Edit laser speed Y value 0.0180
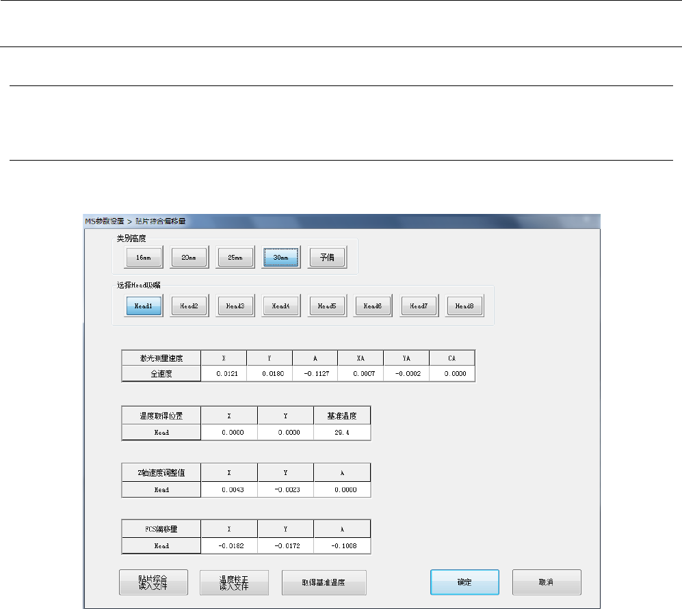The height and width of the screenshot is (609, 682). [270, 373]
